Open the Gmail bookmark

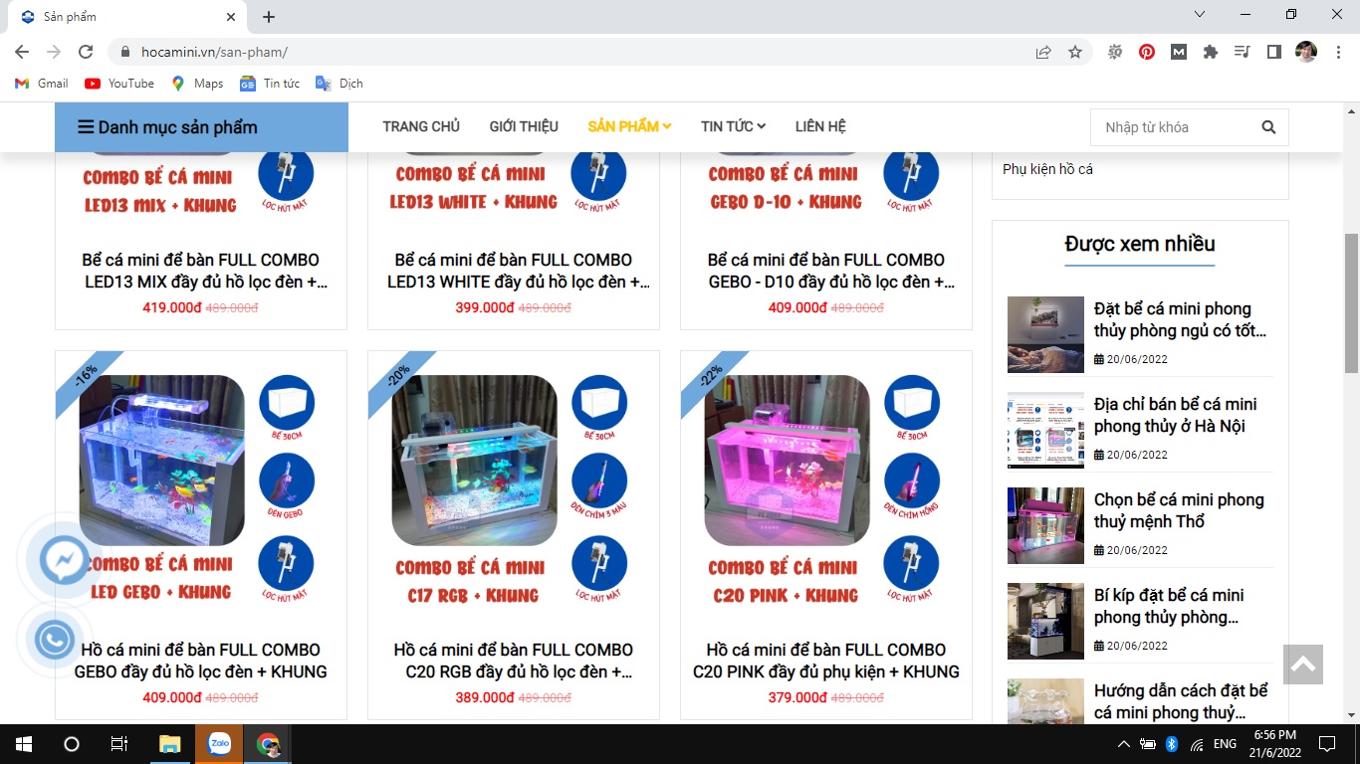pyautogui.click(x=42, y=84)
